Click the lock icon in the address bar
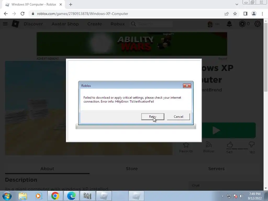 [x=33, y=14]
